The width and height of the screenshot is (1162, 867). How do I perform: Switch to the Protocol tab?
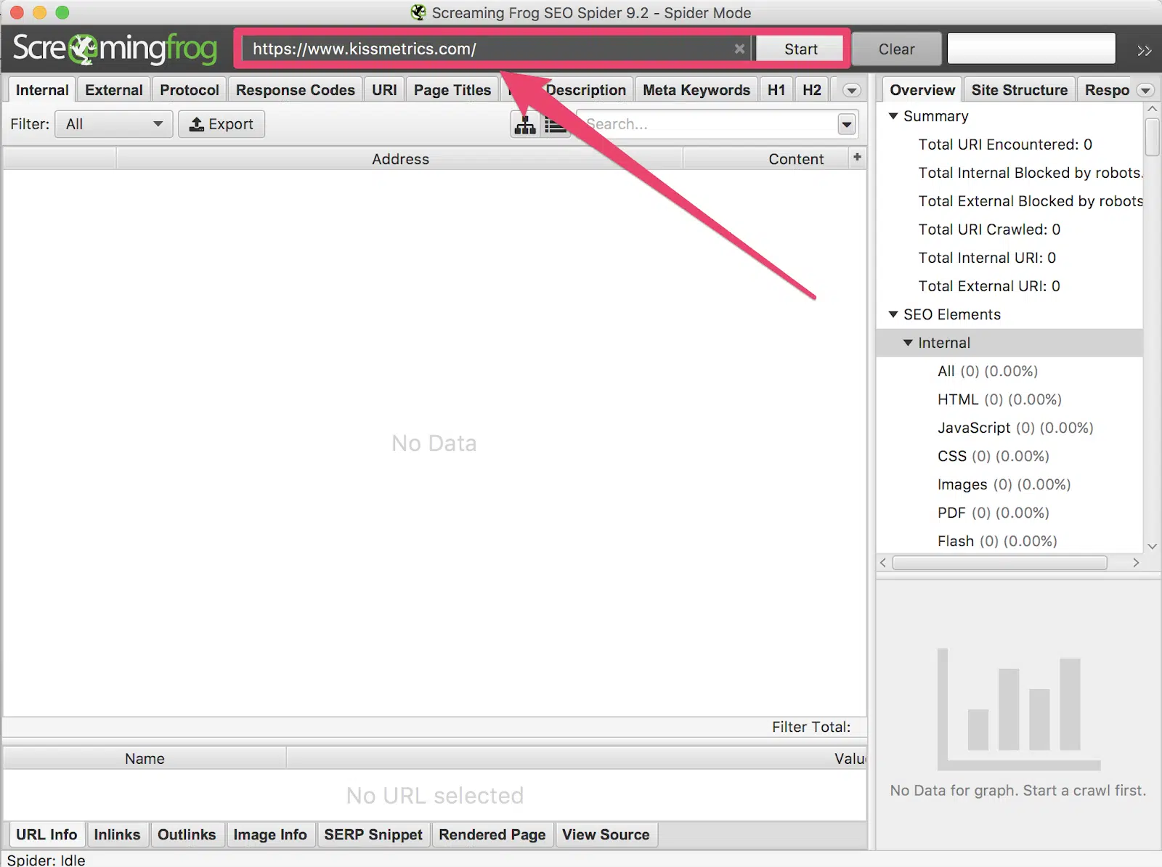190,90
